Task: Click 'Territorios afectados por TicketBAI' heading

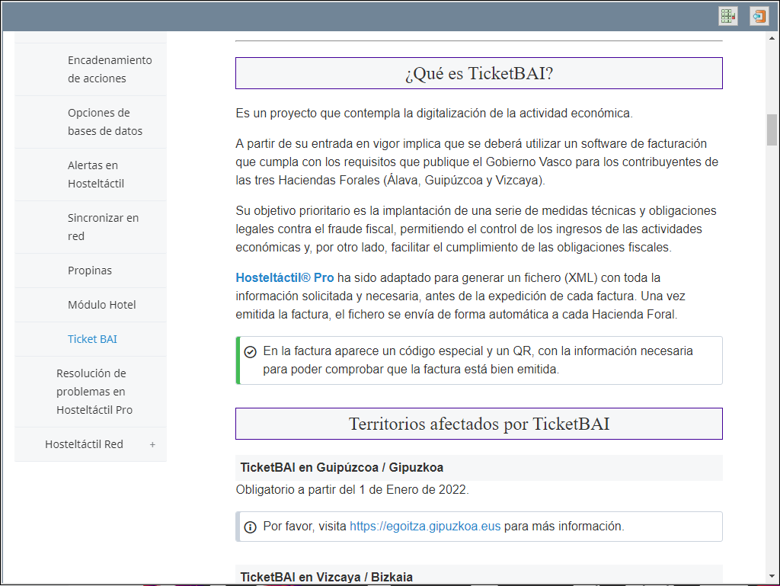Action: [478, 424]
